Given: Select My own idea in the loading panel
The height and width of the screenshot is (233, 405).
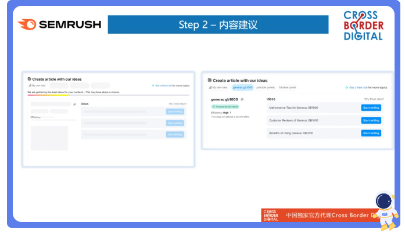Looking at the screenshot, I should [x=37, y=85].
